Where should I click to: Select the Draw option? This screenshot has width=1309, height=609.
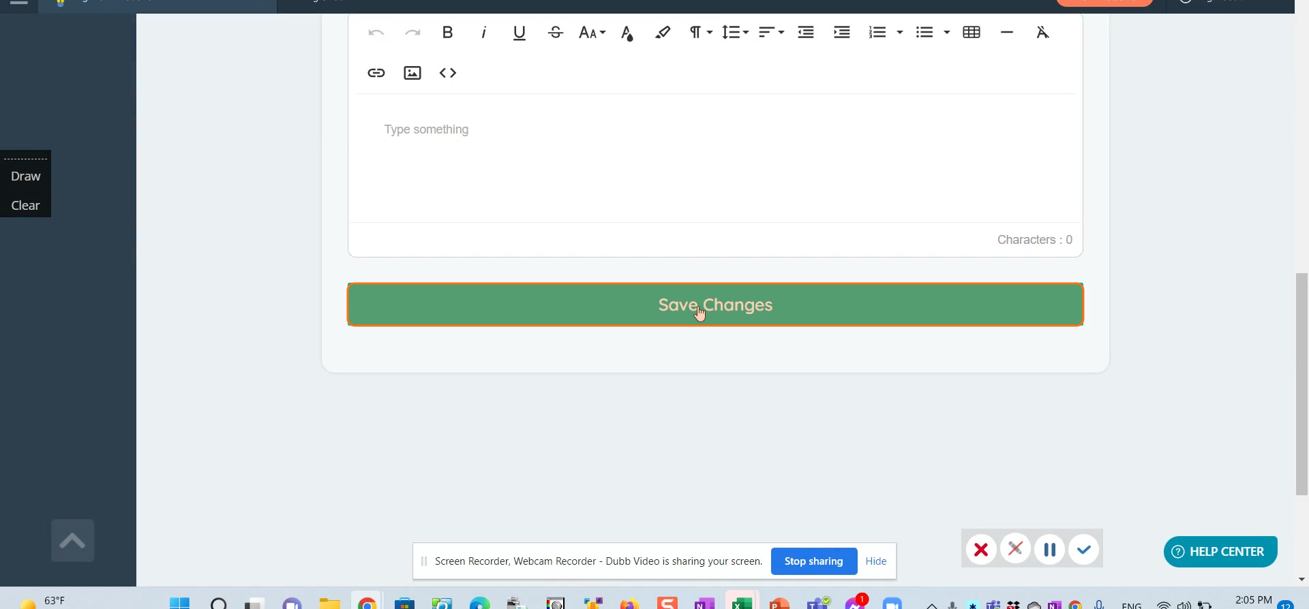pyautogui.click(x=26, y=176)
